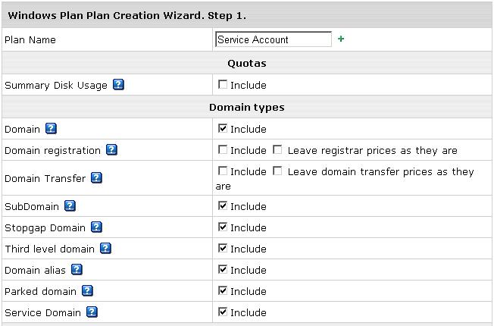This screenshot has width=494, height=326.
Task: Enable Leave domain transfer prices checkbox
Action: 277,171
